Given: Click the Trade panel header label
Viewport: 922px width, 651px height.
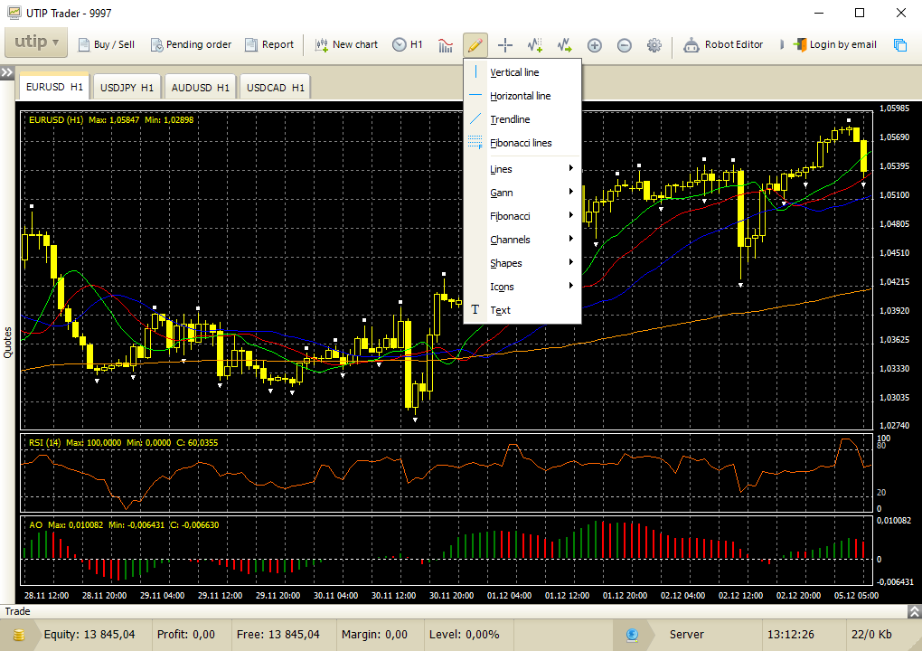Looking at the screenshot, I should pyautogui.click(x=18, y=611).
